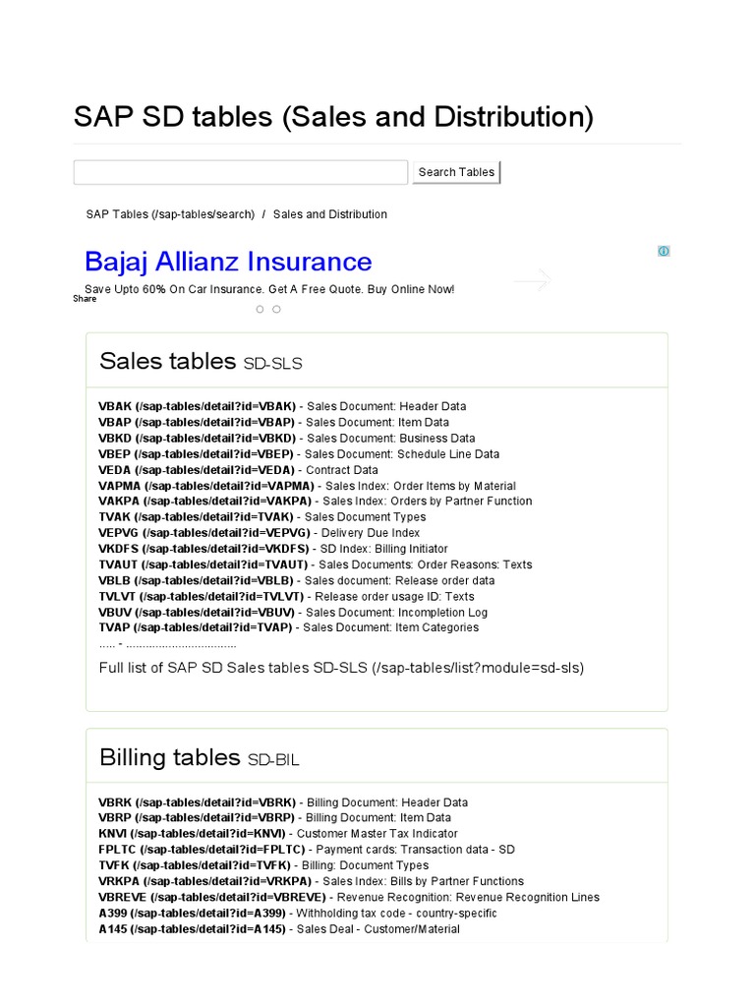Open the VBREVE revenue recognition link
The height and width of the screenshot is (1007, 755).
click(212, 898)
